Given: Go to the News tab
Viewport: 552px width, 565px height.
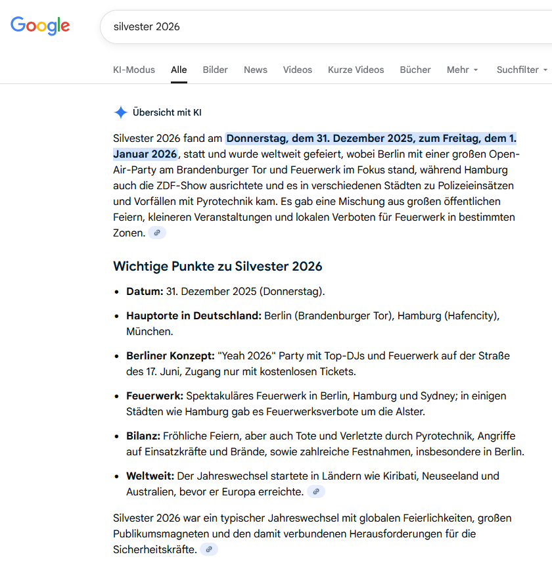Looking at the screenshot, I should click(x=255, y=70).
